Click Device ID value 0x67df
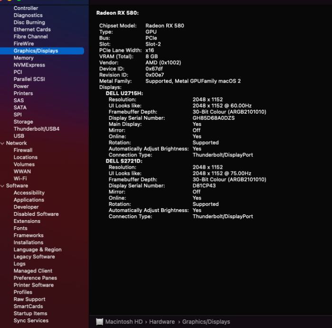This screenshot has height=328, width=332. pyautogui.click(x=154, y=69)
